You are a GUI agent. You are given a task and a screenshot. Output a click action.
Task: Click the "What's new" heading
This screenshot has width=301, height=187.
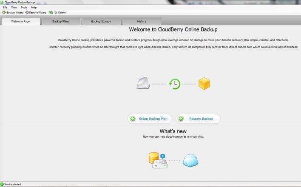(x=173, y=131)
